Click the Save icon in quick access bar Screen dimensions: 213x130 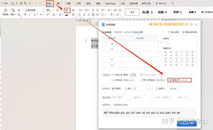(13, 3)
